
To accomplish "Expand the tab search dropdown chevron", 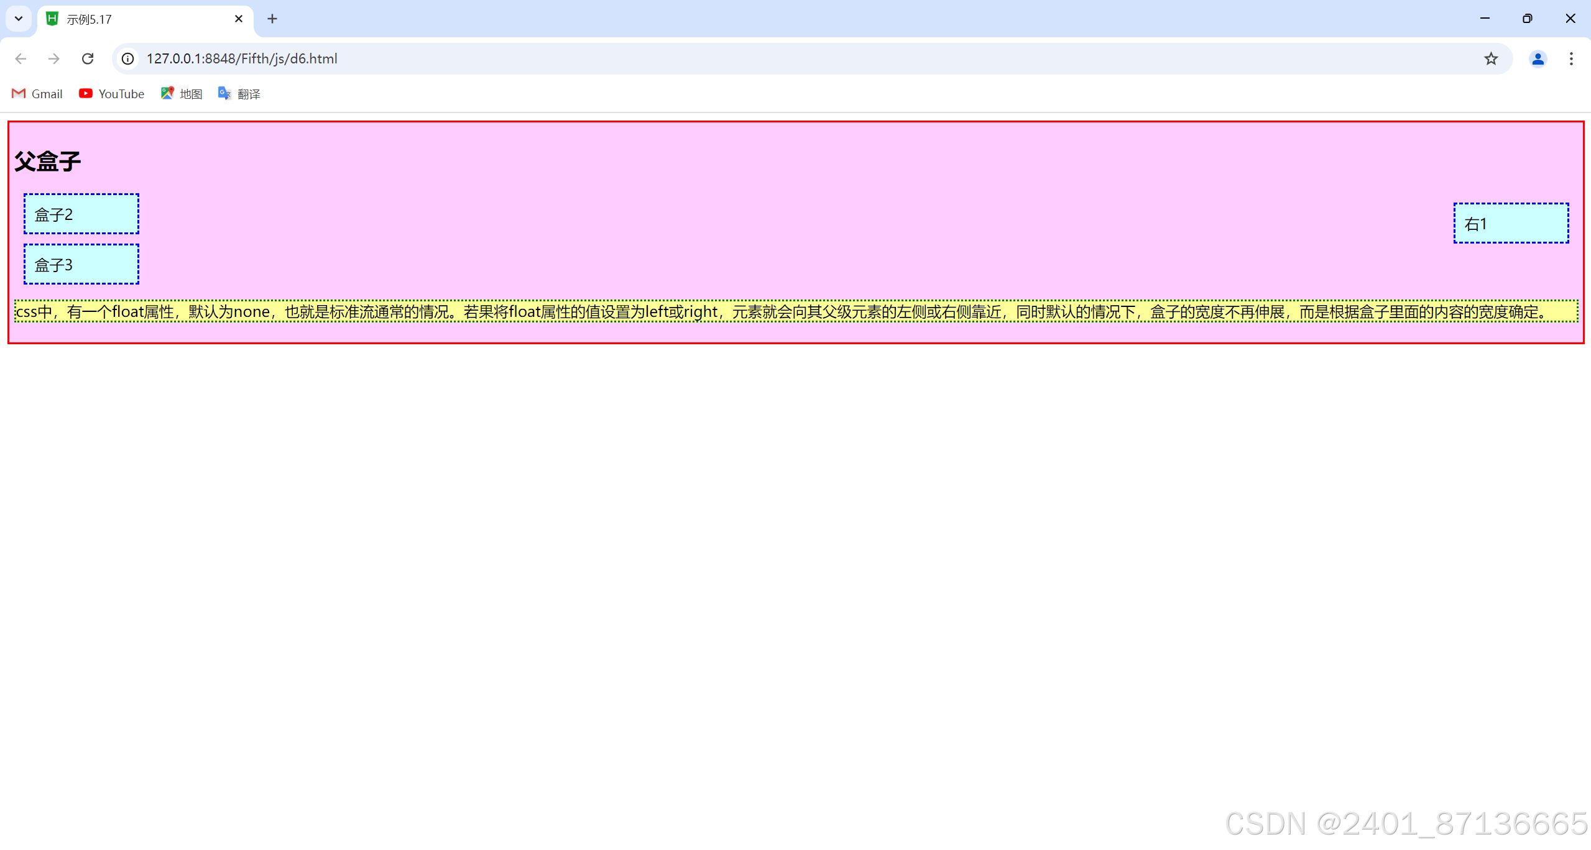I will point(19,19).
